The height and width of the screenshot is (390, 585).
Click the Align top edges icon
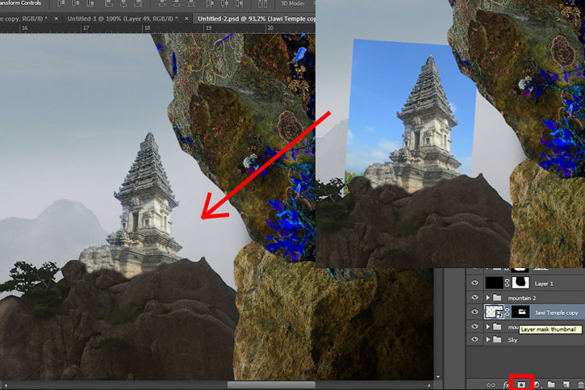[61, 3]
